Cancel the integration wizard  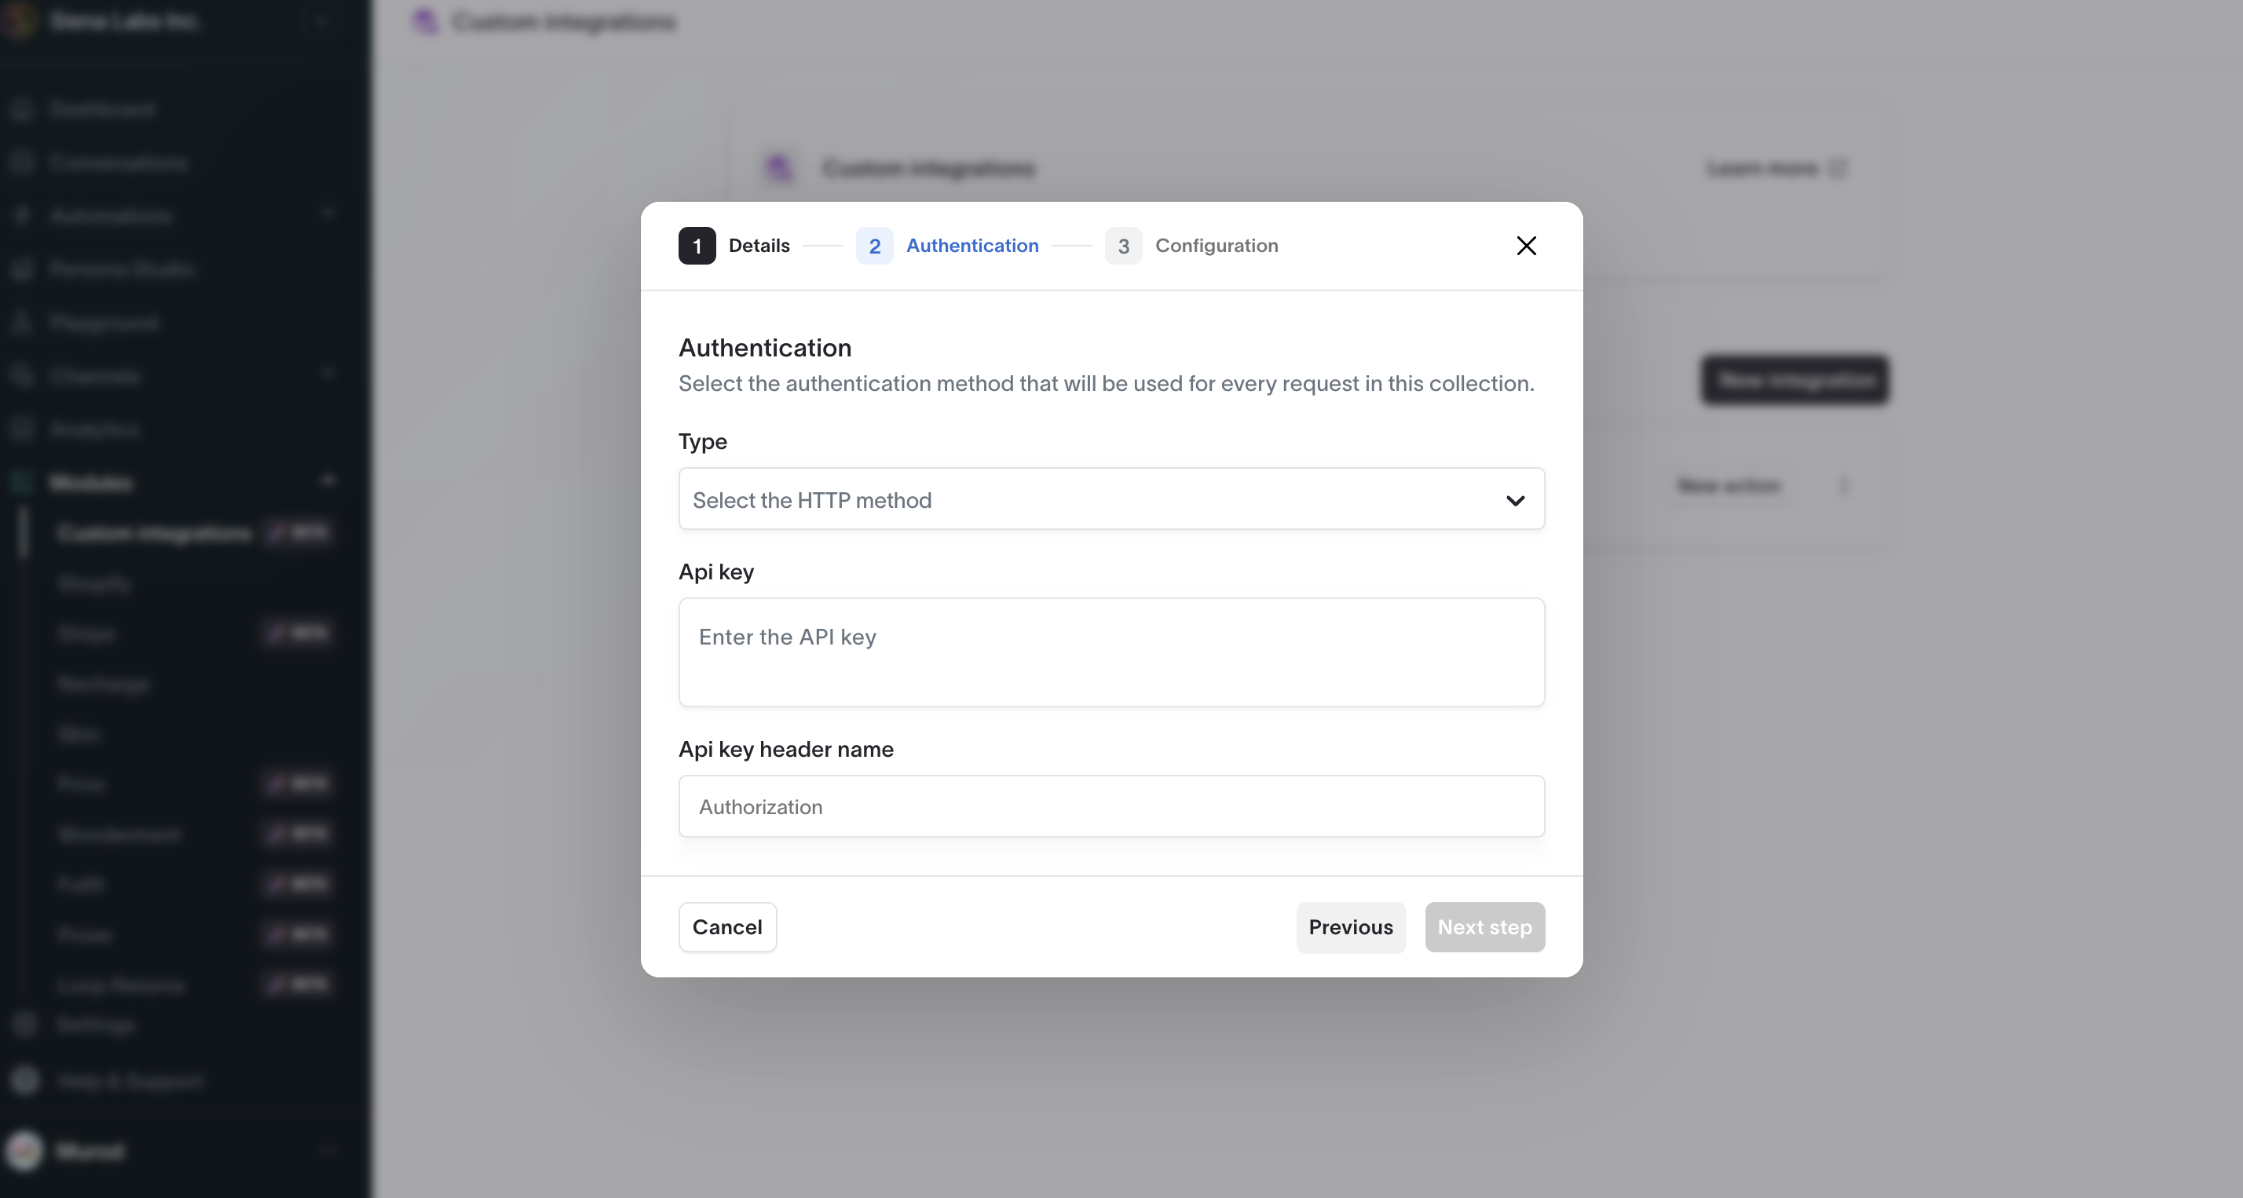pyautogui.click(x=727, y=927)
